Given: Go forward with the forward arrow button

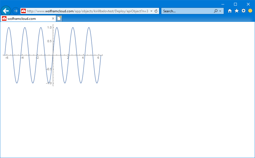Looking at the screenshot, I should point(16,11).
